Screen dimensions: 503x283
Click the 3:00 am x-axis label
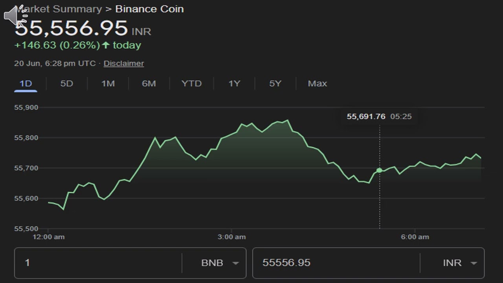232,237
